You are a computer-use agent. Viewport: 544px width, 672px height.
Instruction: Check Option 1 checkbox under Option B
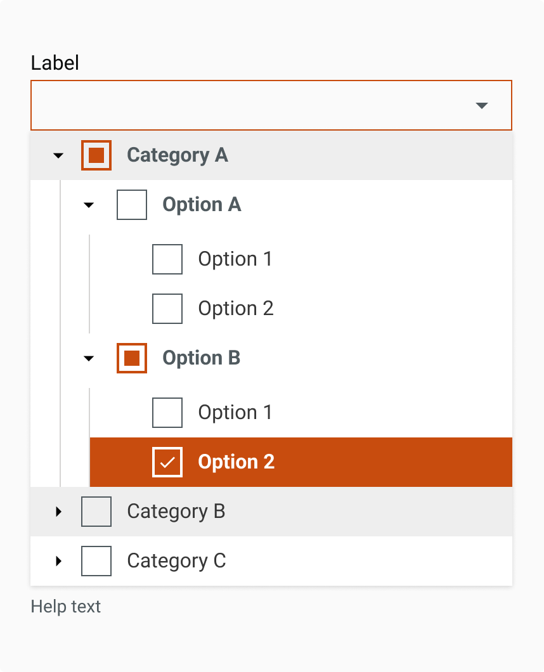[x=167, y=413]
